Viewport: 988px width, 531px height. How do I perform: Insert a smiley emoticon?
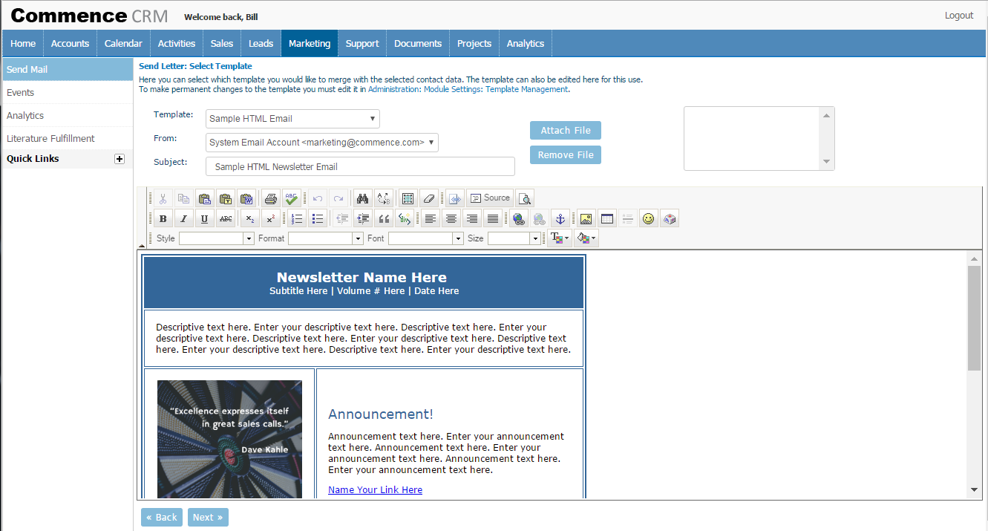[x=649, y=218]
